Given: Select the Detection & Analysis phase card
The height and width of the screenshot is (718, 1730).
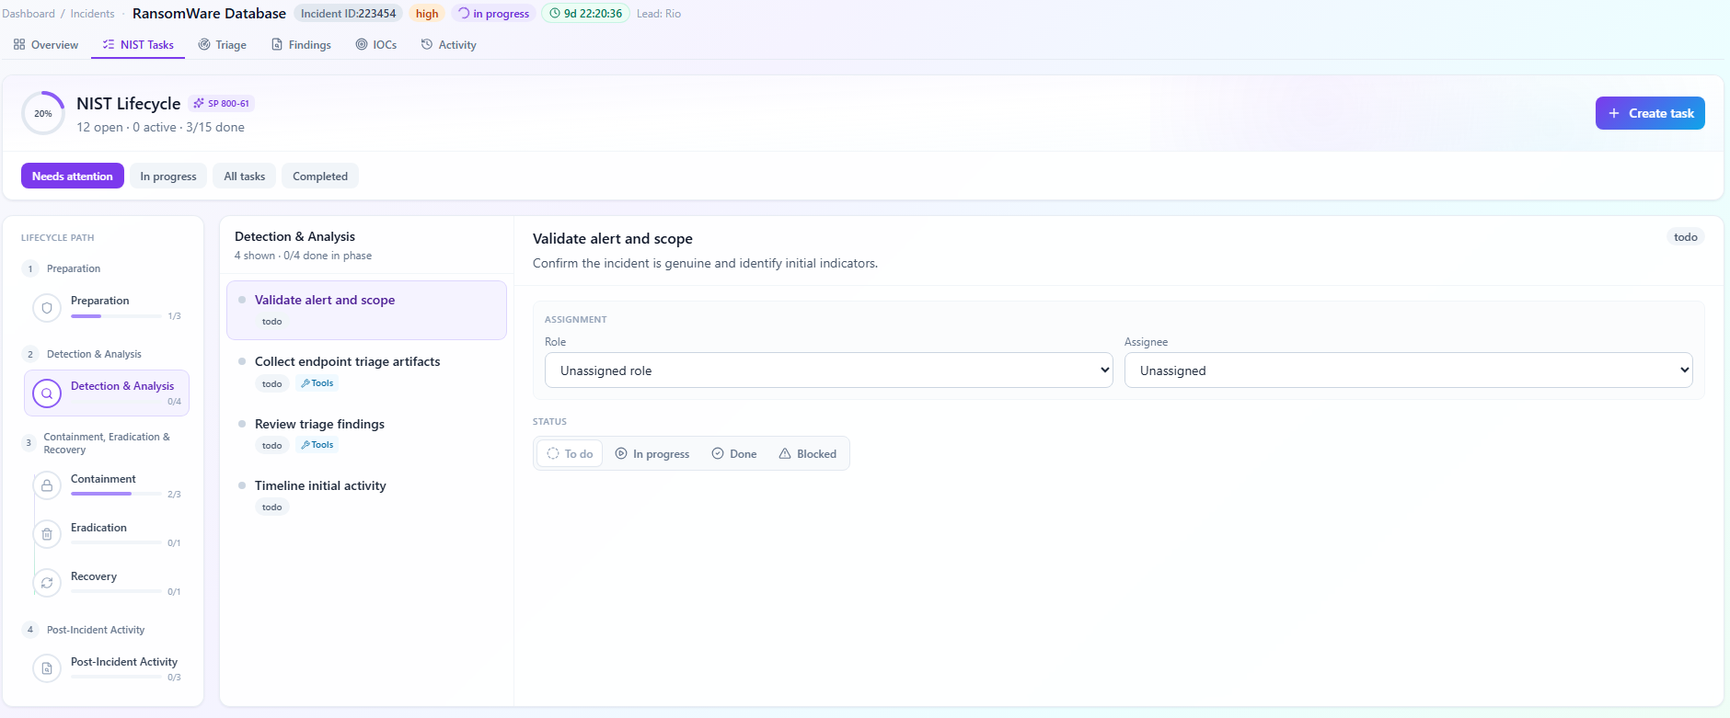Looking at the screenshot, I should [x=107, y=393].
